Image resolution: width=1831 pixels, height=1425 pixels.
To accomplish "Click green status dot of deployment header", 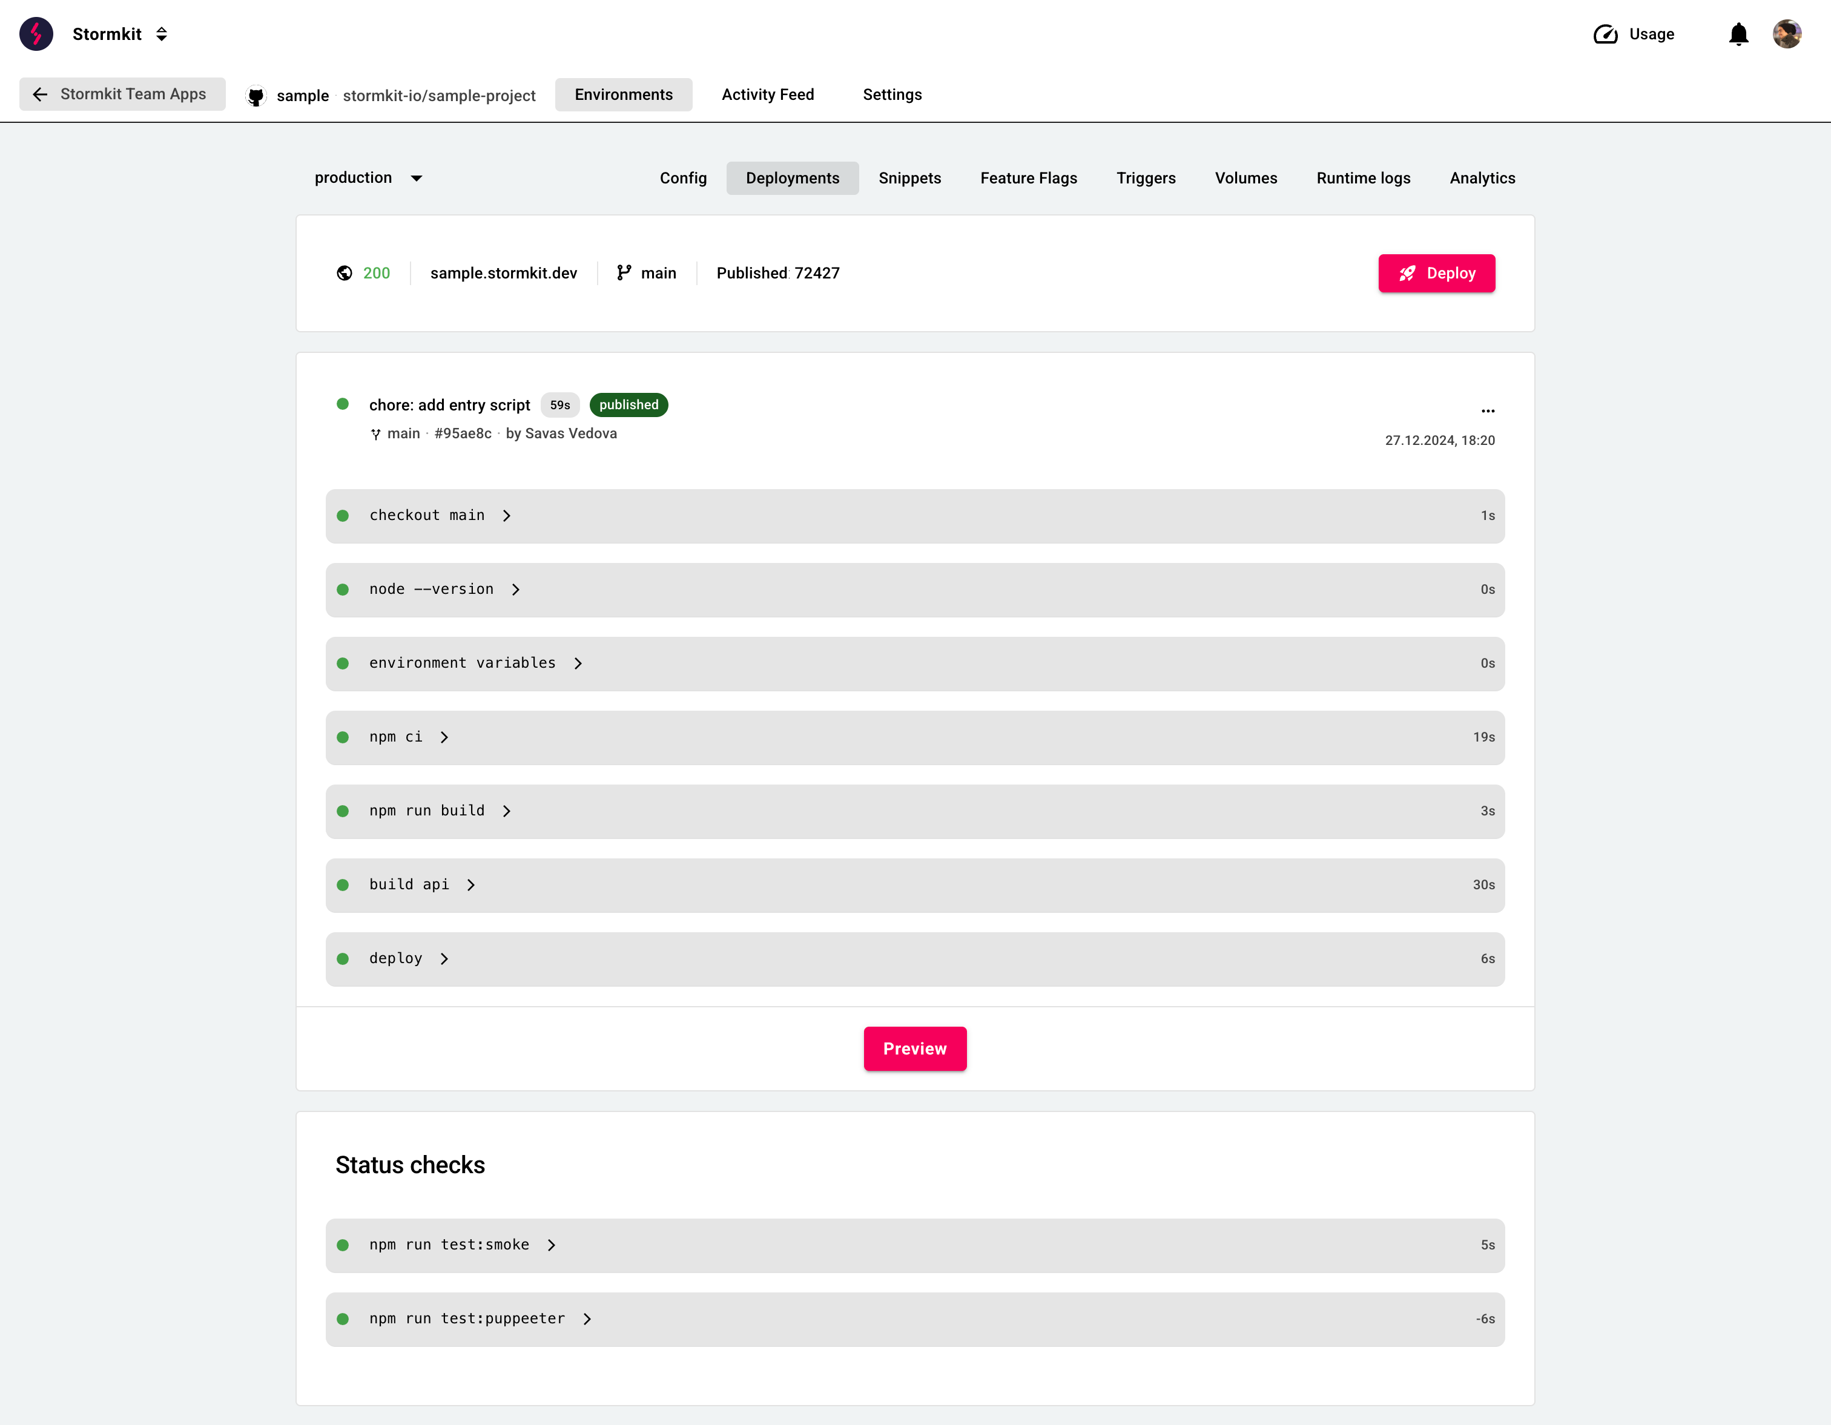I will click(x=343, y=404).
